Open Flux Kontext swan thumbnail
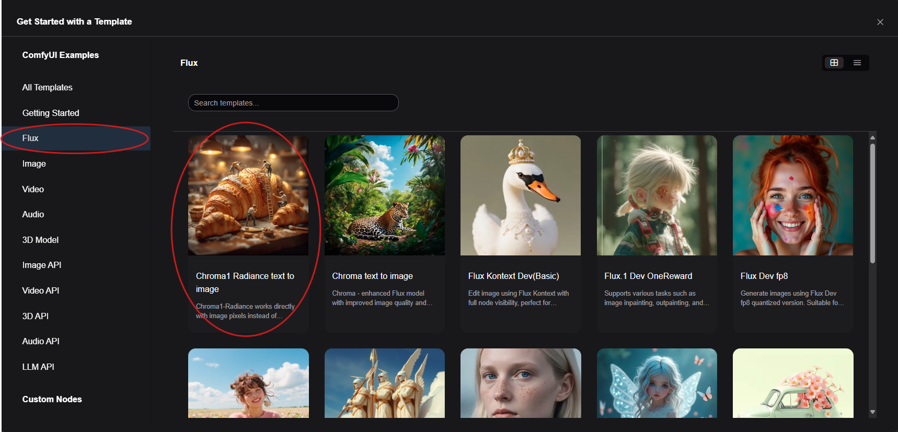The width and height of the screenshot is (898, 432). (x=521, y=195)
